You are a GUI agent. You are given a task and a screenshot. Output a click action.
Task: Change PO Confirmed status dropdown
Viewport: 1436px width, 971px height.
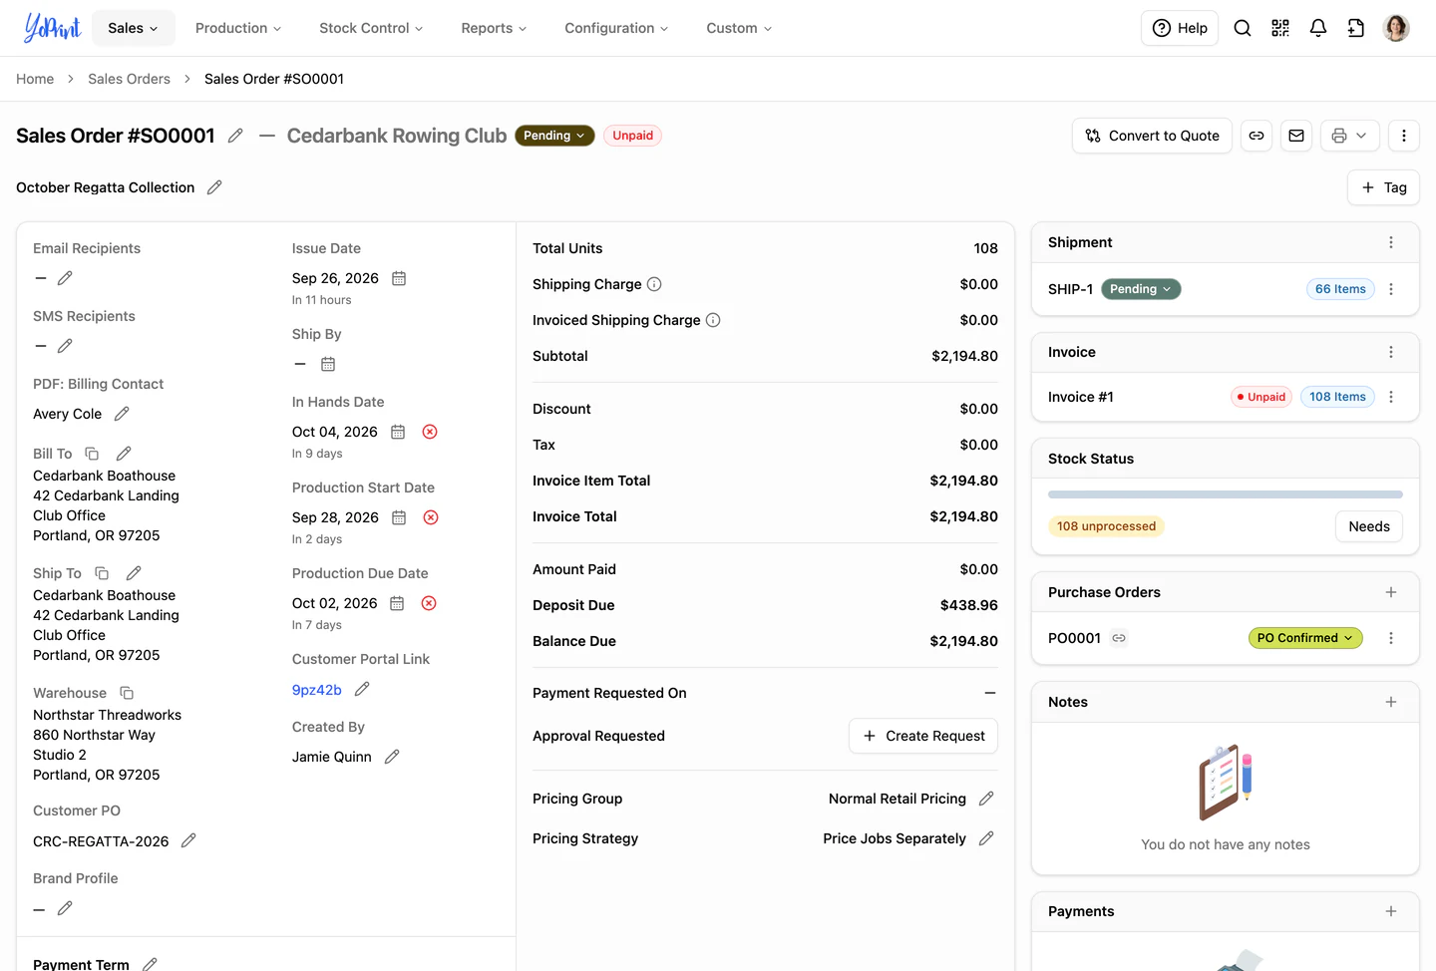pyautogui.click(x=1305, y=638)
